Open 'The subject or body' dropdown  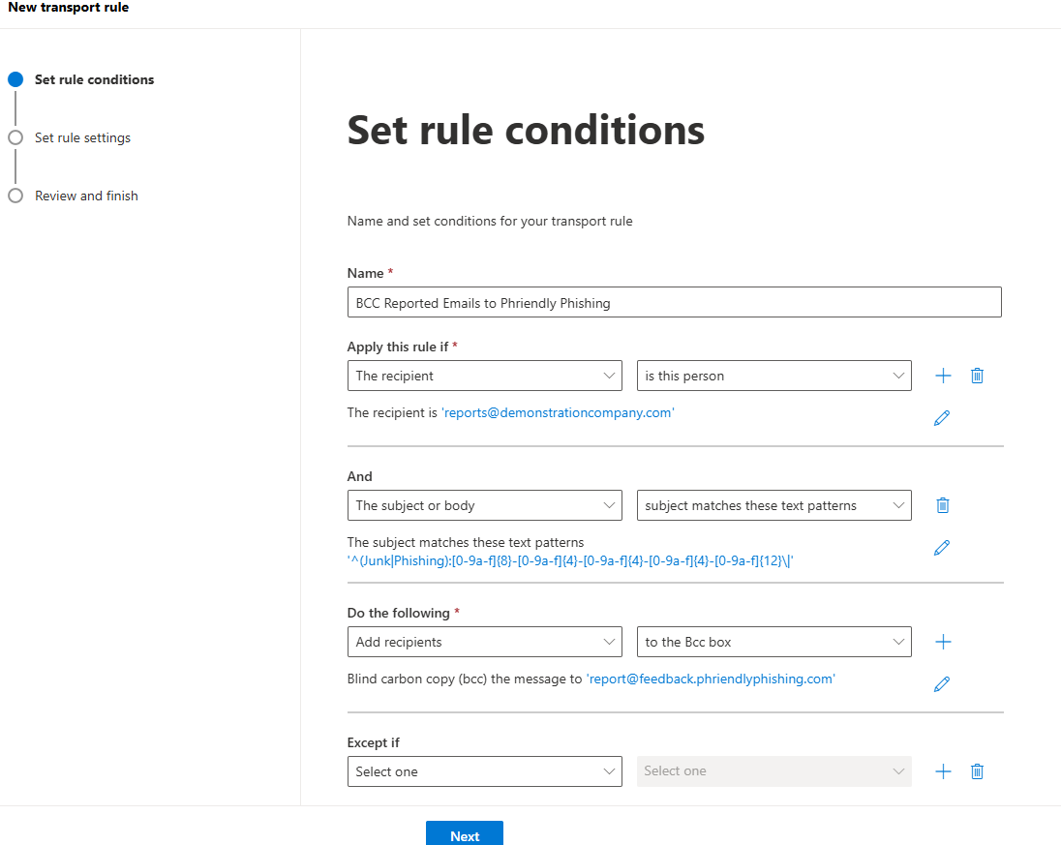coord(484,505)
